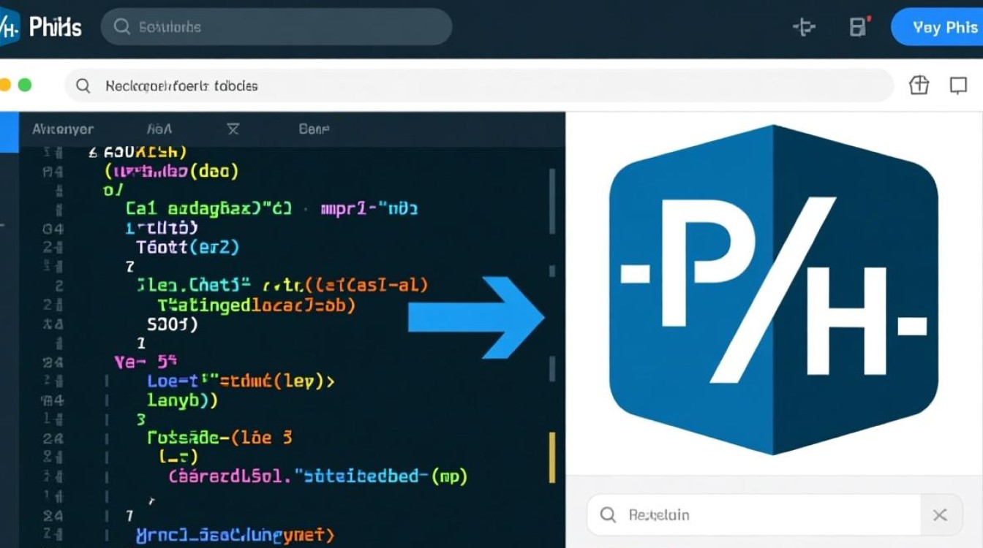This screenshot has width=983, height=548.
Task: Click the X icon in the editor tab row
Action: [x=233, y=129]
